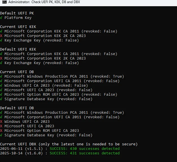Click the red X under Default UEFI KEK
The image size is (177, 162).
click(1, 58)
